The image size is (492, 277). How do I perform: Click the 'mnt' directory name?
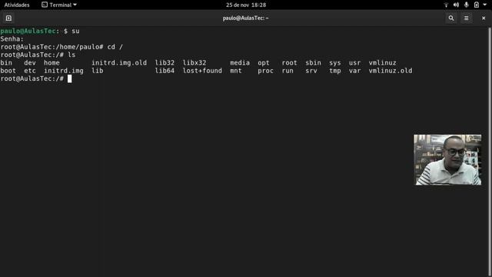point(236,71)
